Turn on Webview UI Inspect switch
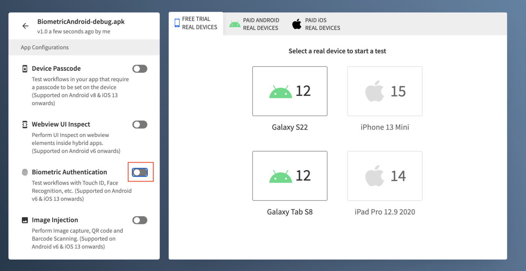Image resolution: width=526 pixels, height=271 pixels. 140,125
